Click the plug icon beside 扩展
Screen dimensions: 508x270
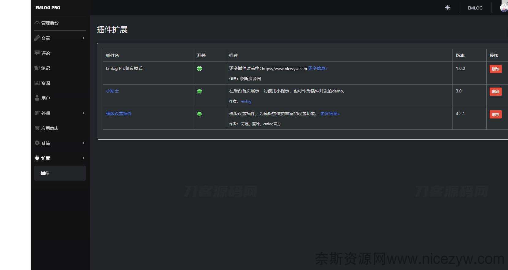[37, 158]
